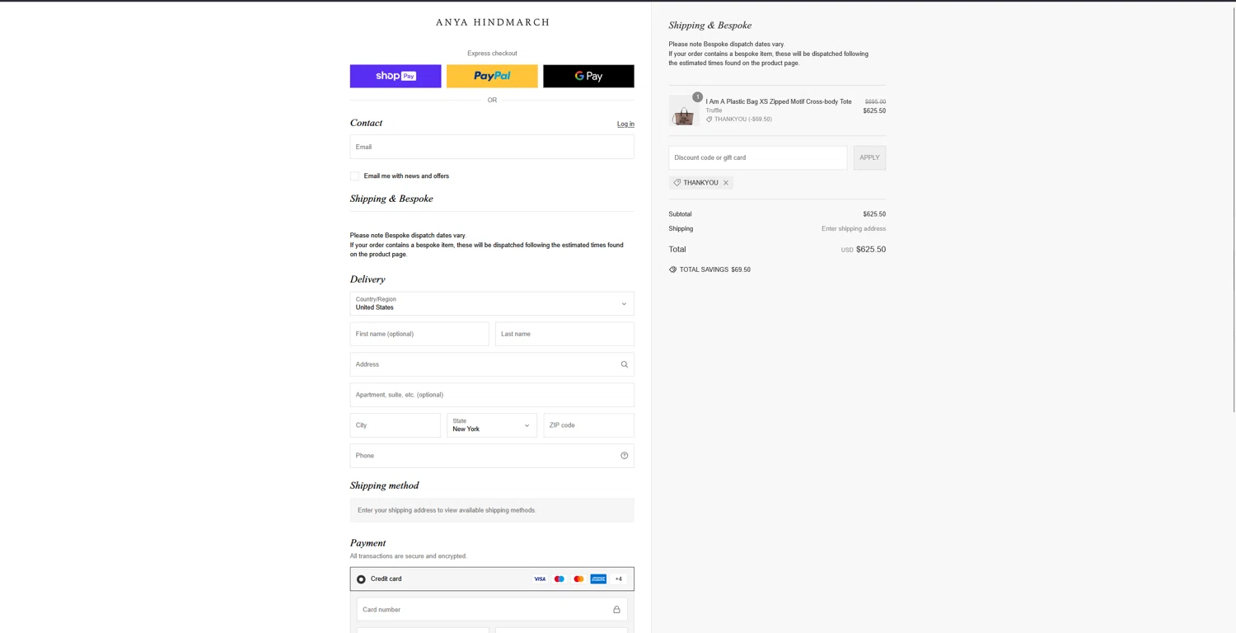Open the State dropdown showing New York
The image size is (1236, 633).
492,425
